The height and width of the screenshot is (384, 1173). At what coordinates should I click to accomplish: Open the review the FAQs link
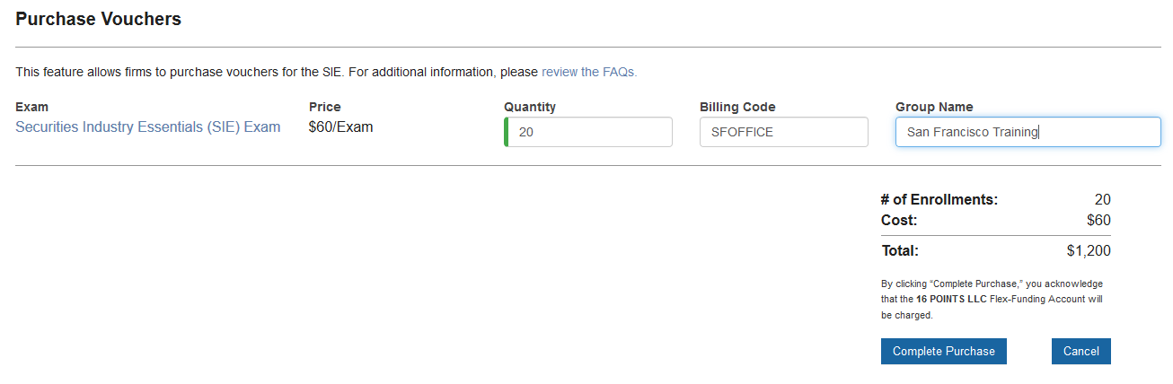pyautogui.click(x=588, y=72)
